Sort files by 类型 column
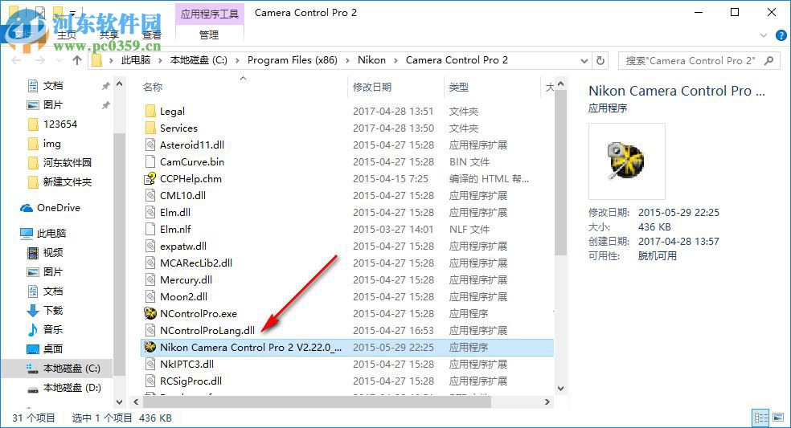The width and height of the screenshot is (791, 428). tap(459, 88)
